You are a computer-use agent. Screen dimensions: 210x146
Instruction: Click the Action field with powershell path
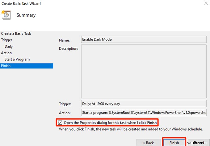coord(144,113)
